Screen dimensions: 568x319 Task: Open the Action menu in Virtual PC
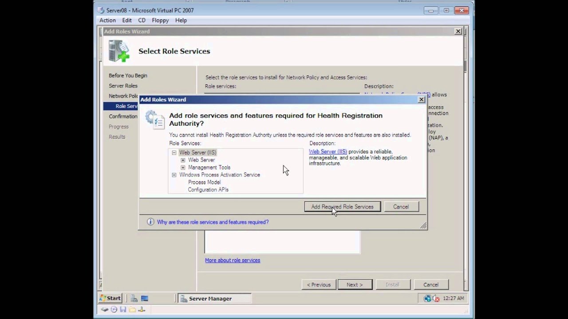(107, 20)
